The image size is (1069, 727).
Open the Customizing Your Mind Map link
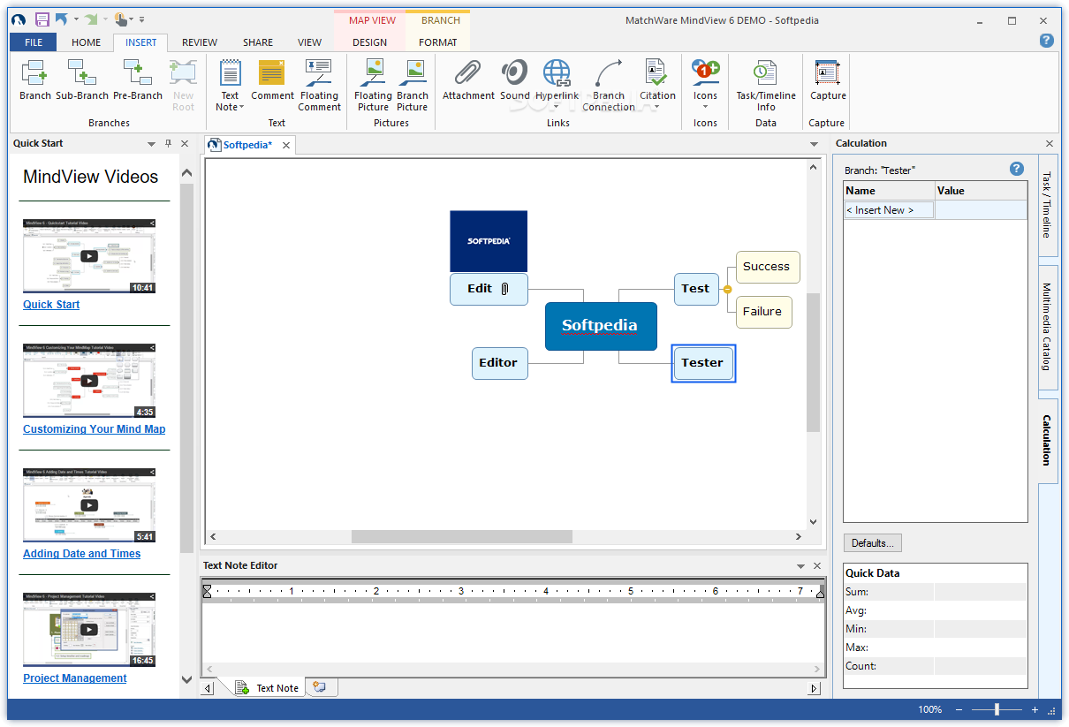click(95, 428)
